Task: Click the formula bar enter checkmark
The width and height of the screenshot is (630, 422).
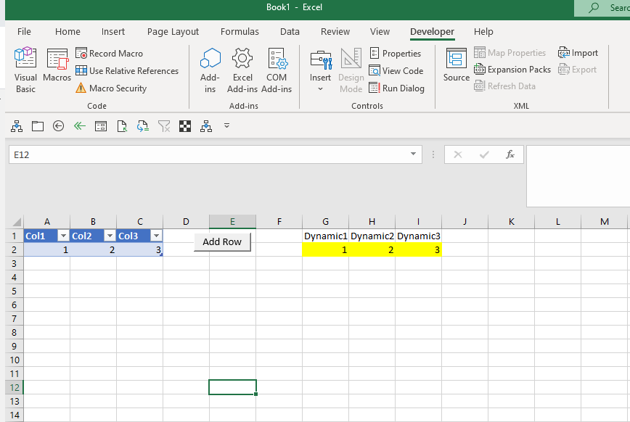Action: coord(484,154)
